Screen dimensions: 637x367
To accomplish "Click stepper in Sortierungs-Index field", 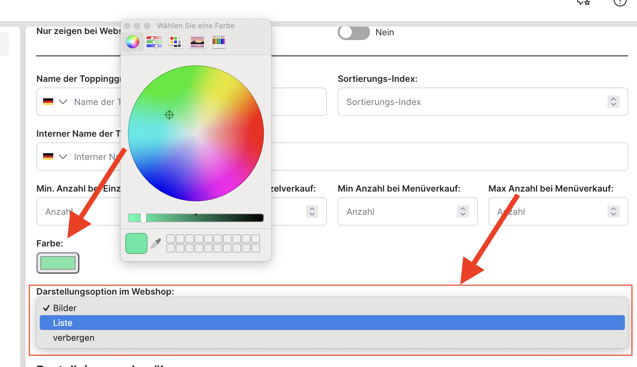I will coord(613,102).
